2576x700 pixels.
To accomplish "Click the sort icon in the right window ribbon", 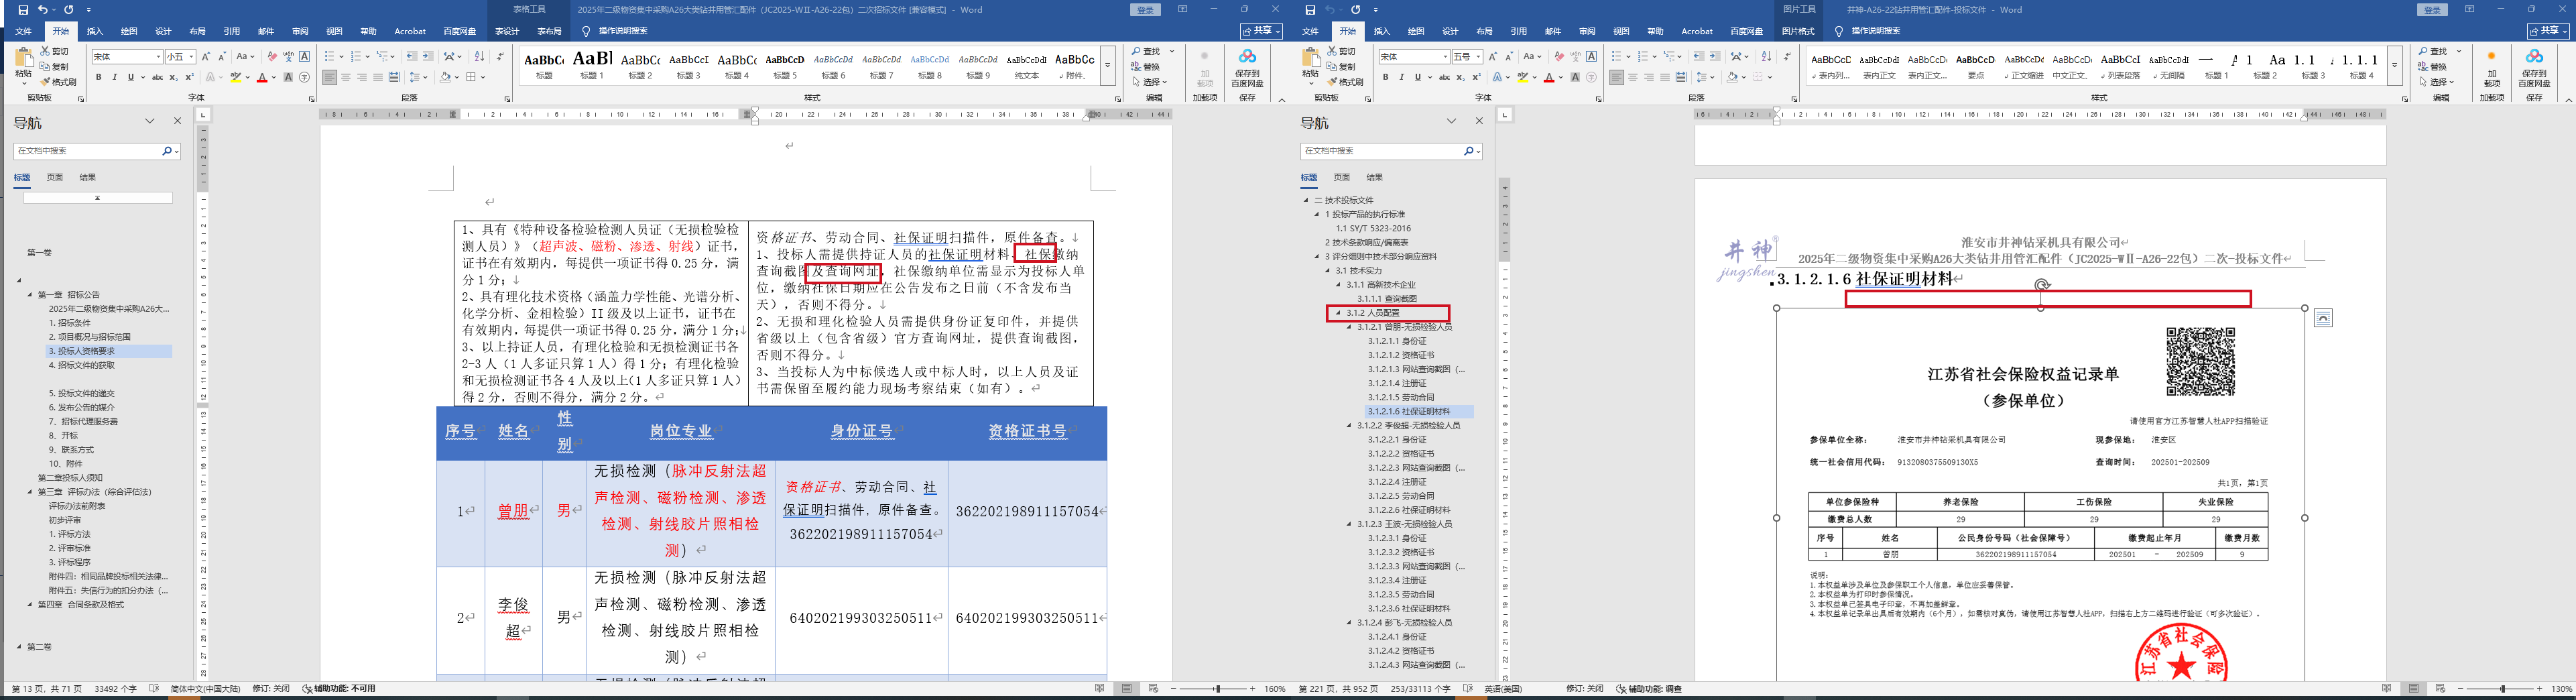I will click(1766, 56).
